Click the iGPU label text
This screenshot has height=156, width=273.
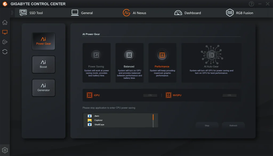pyautogui.click(x=97, y=95)
